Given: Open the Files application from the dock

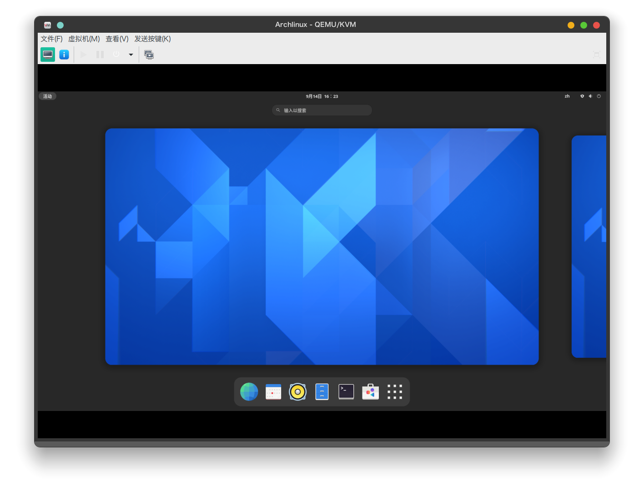Looking at the screenshot, I should [322, 391].
